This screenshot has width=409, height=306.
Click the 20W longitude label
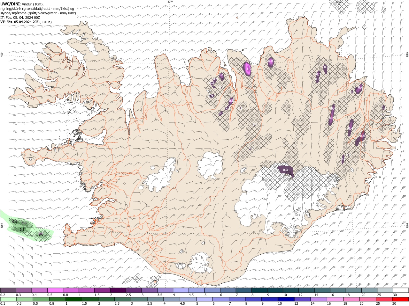(170, 2)
